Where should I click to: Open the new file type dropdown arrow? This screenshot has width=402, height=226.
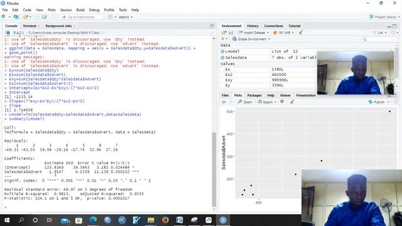pos(9,17)
